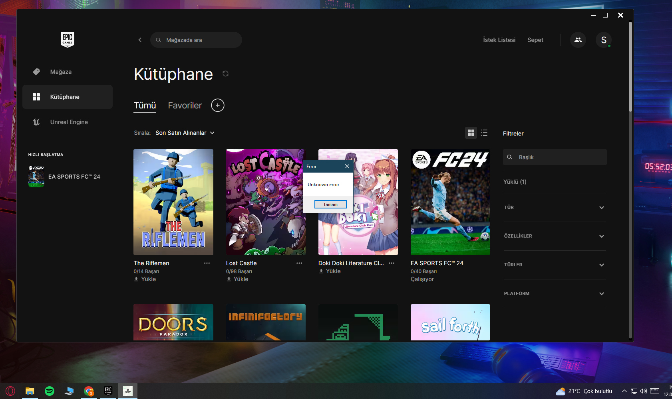Open the Lost Castle cover thumbnail
This screenshot has width=672, height=399.
point(266,202)
